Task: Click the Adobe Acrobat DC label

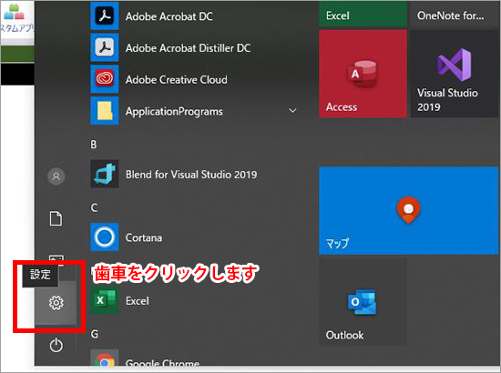Action: pos(169,16)
